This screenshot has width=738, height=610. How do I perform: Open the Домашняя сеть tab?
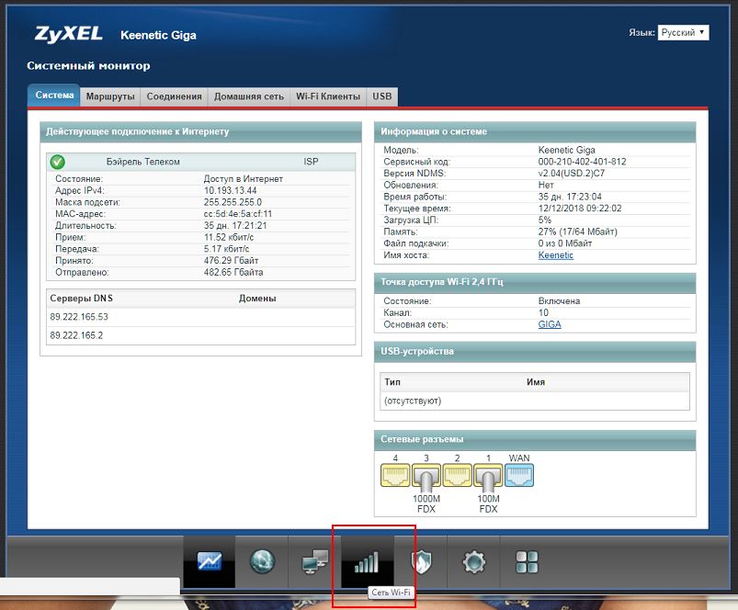pos(248,96)
